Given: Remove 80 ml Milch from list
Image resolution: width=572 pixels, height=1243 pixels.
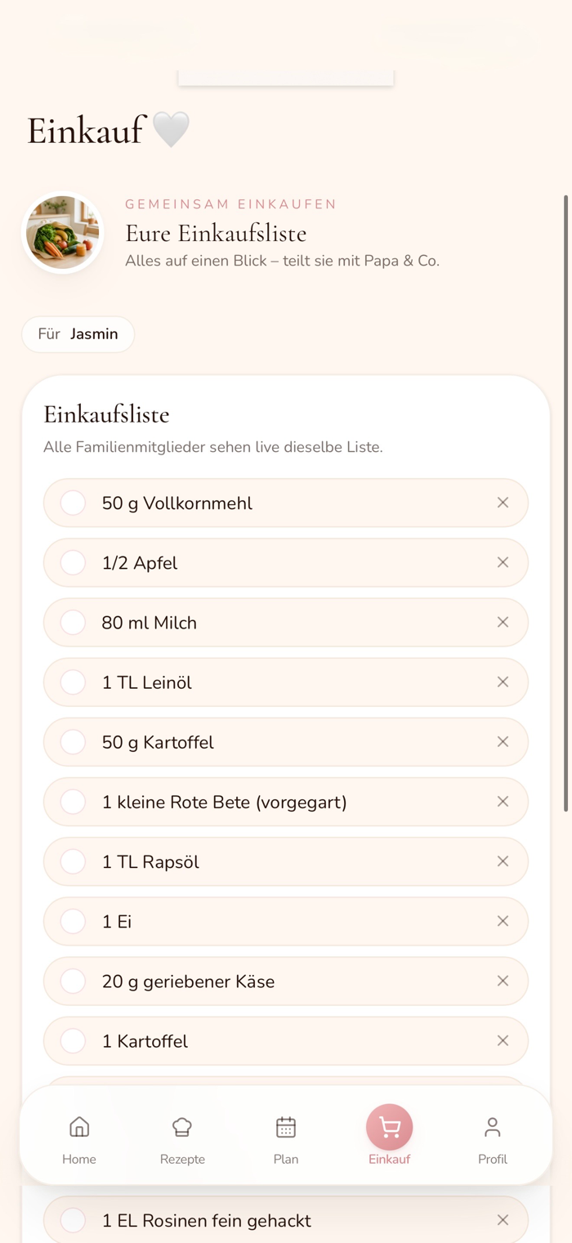Looking at the screenshot, I should 503,622.
